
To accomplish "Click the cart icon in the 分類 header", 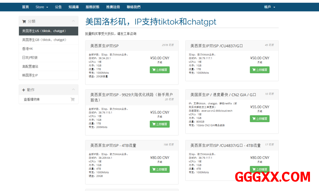I will click(24, 21).
